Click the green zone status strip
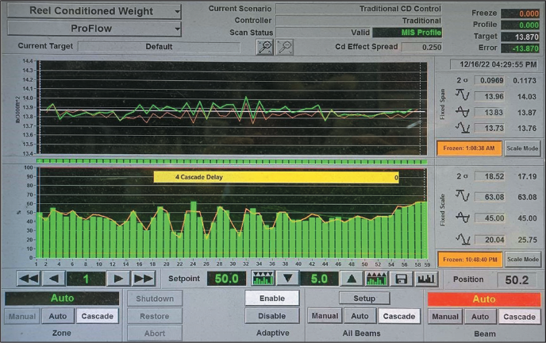 [x=232, y=161]
